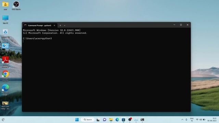Close the Command Prompt - python3 tab
The width and height of the screenshot is (219, 123).
54,25
